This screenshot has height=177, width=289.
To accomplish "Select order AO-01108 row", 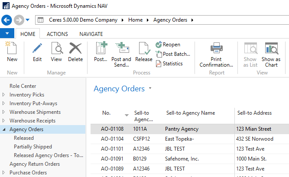I will tap(190, 129).
